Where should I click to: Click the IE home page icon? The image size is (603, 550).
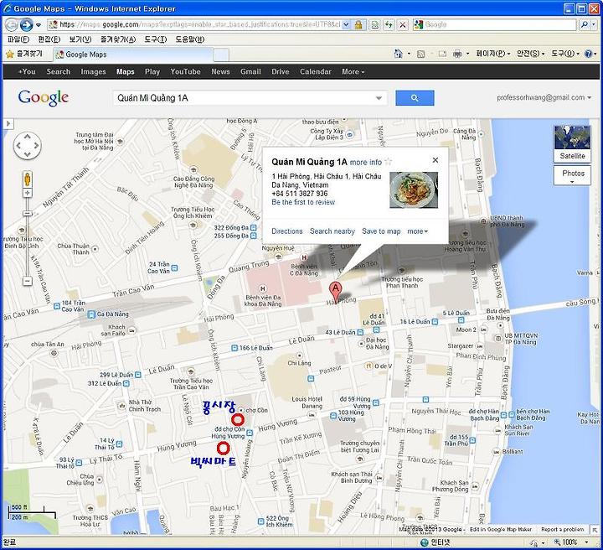399,54
